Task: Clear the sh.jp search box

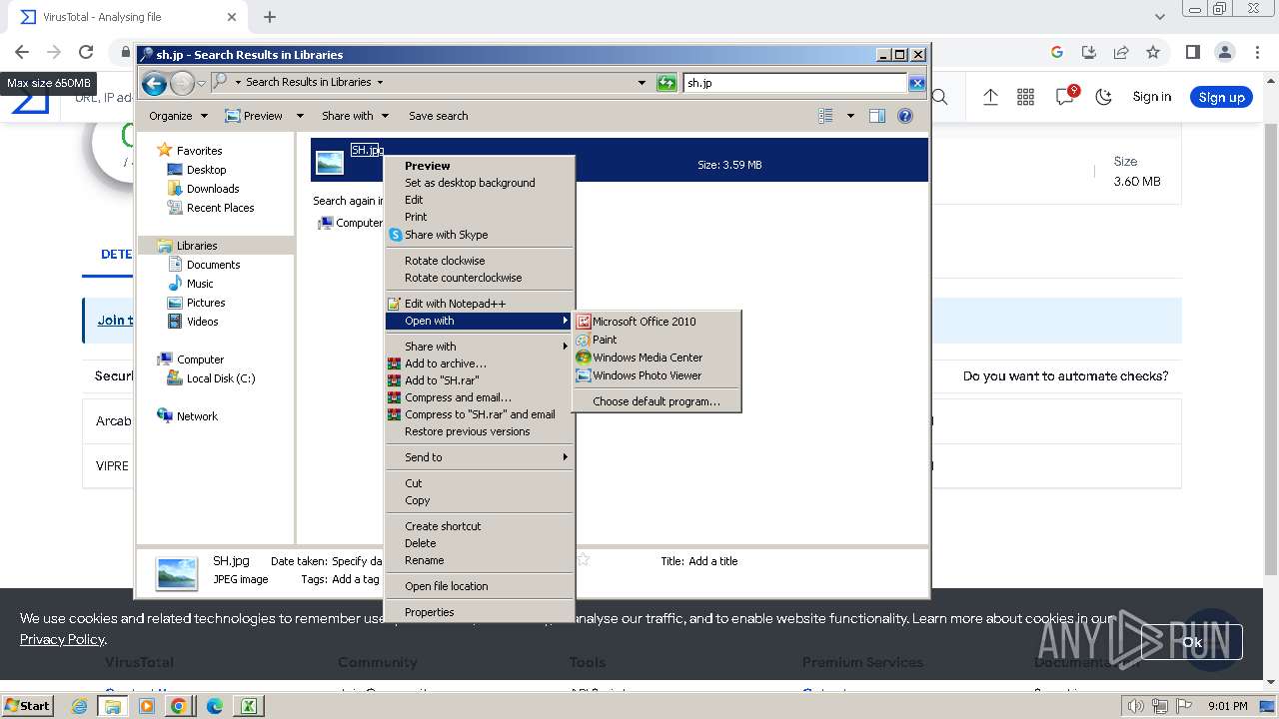Action: pos(916,83)
